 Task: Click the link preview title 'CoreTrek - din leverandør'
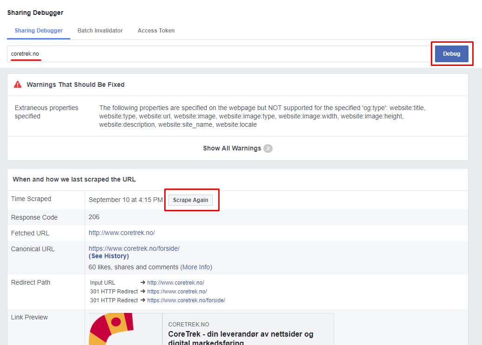coord(241,338)
